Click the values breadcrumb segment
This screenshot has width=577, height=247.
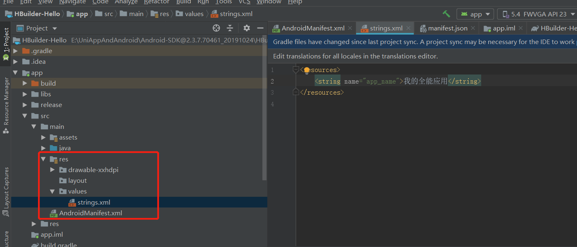tap(190, 14)
